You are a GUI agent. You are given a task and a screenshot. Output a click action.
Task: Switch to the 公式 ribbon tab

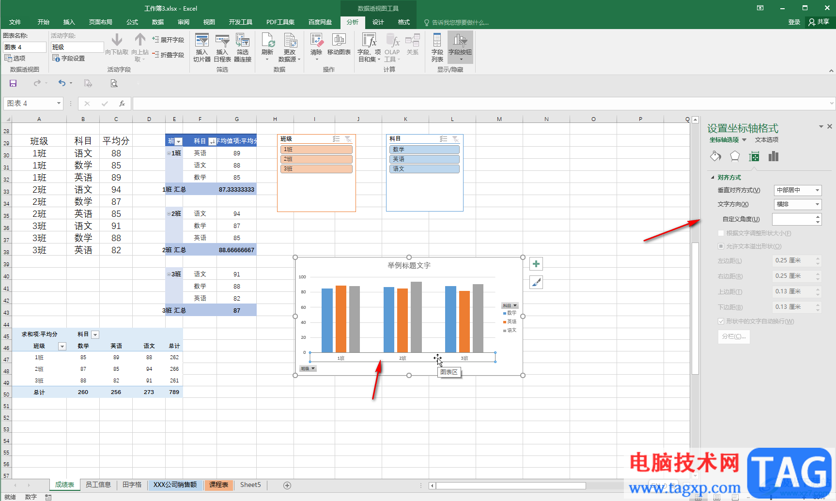(x=132, y=22)
